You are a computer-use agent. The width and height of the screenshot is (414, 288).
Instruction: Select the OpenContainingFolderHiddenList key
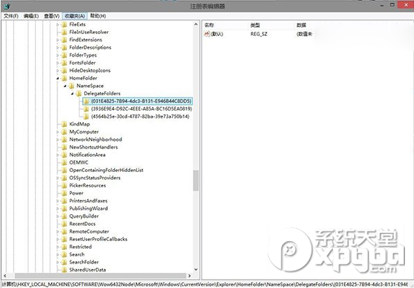pos(106,170)
